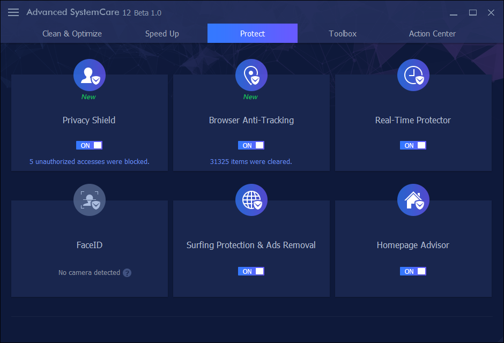Maximize the Advanced SystemCare window
Screen dimensions: 504x343
(x=473, y=12)
